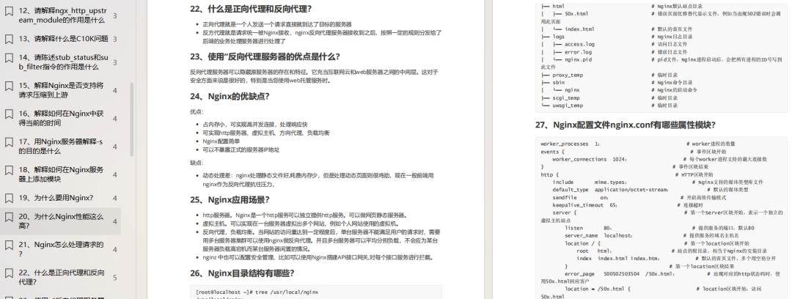Viewport: 792px width, 299px height.
Task: Click bullet text Nginx配置简单
Action: point(223,141)
